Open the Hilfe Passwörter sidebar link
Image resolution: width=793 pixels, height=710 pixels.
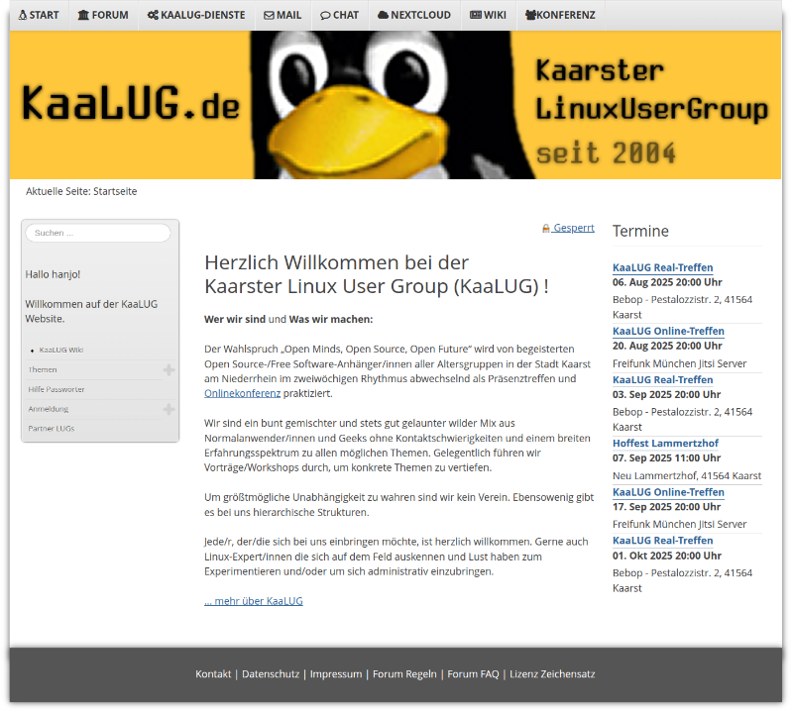(x=57, y=389)
